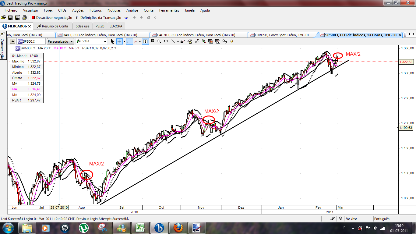Toggle Desactivar negociação

52,18
